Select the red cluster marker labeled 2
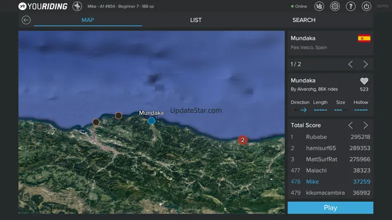Screen dimensions: 392x220 coord(243,140)
